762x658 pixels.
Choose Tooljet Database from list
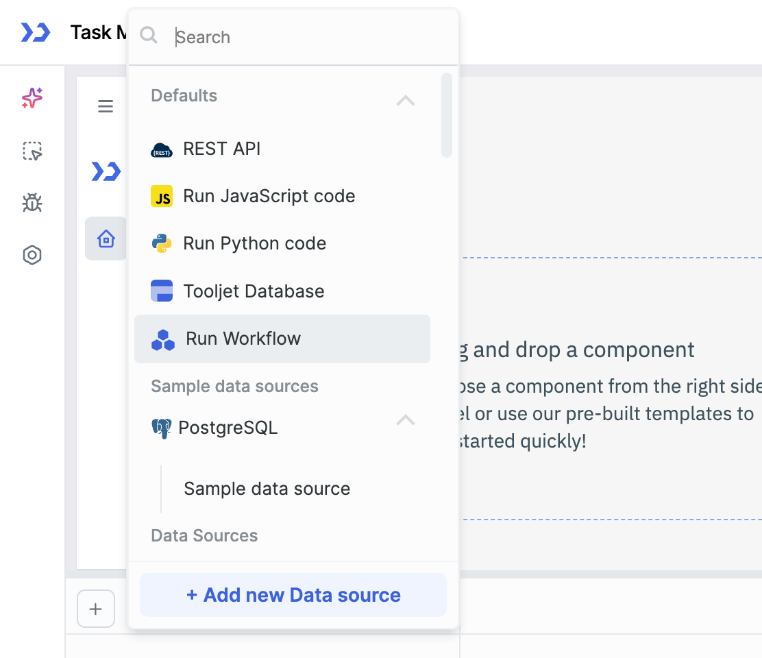click(x=254, y=291)
